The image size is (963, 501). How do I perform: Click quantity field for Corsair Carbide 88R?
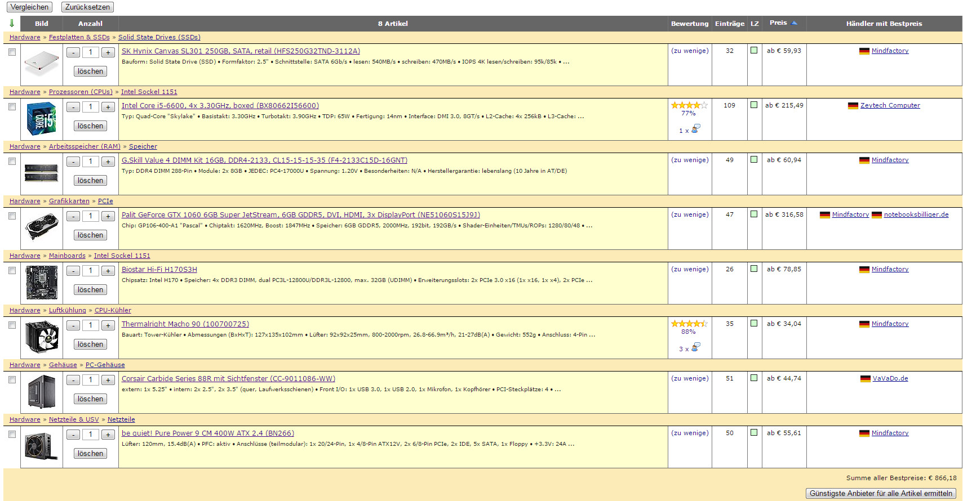coord(91,380)
